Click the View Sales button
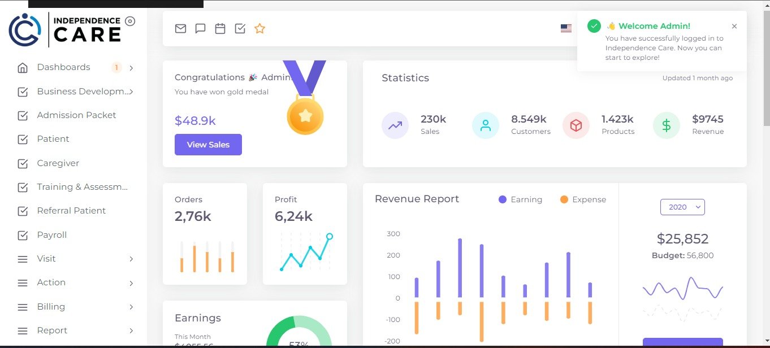This screenshot has width=770, height=348. click(x=208, y=145)
